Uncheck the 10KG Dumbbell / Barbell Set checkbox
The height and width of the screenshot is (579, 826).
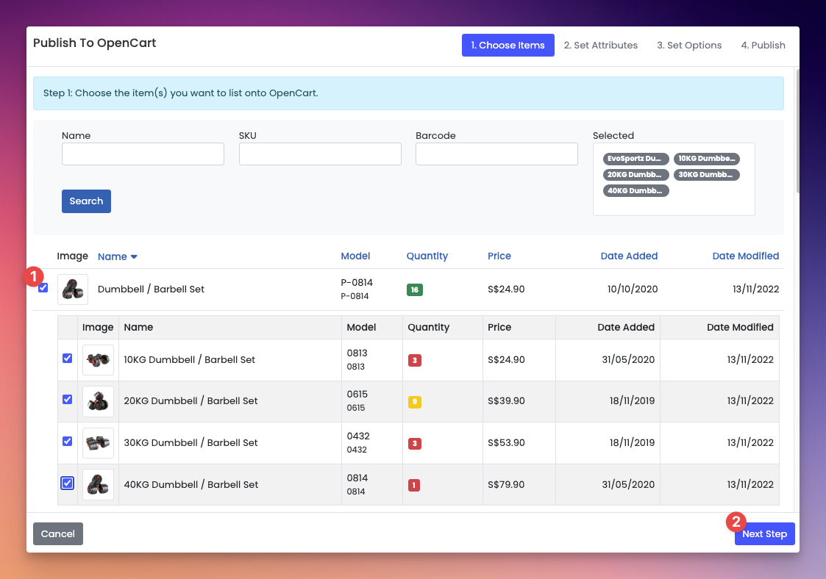coord(68,359)
